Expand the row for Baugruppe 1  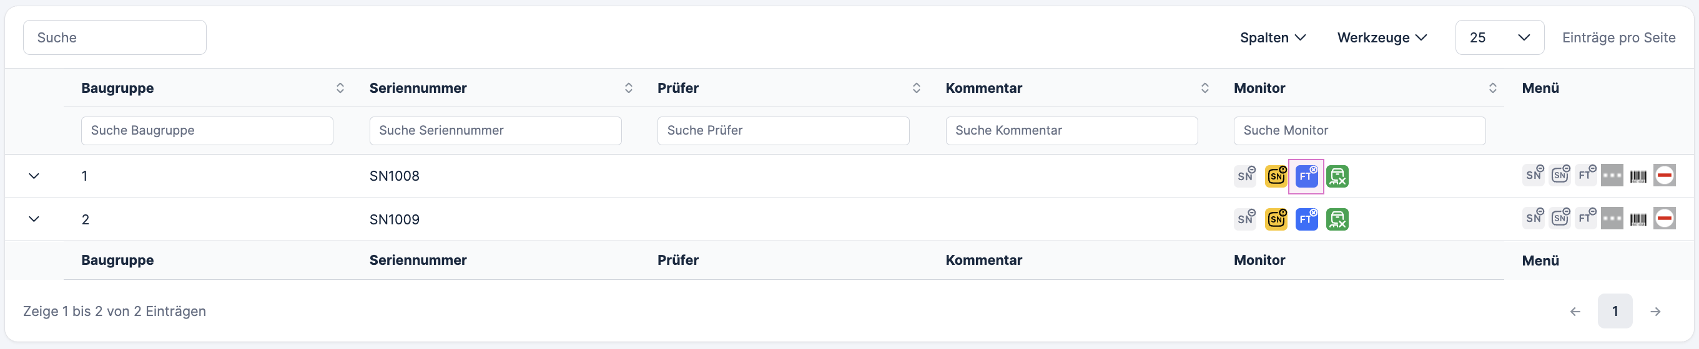click(34, 176)
